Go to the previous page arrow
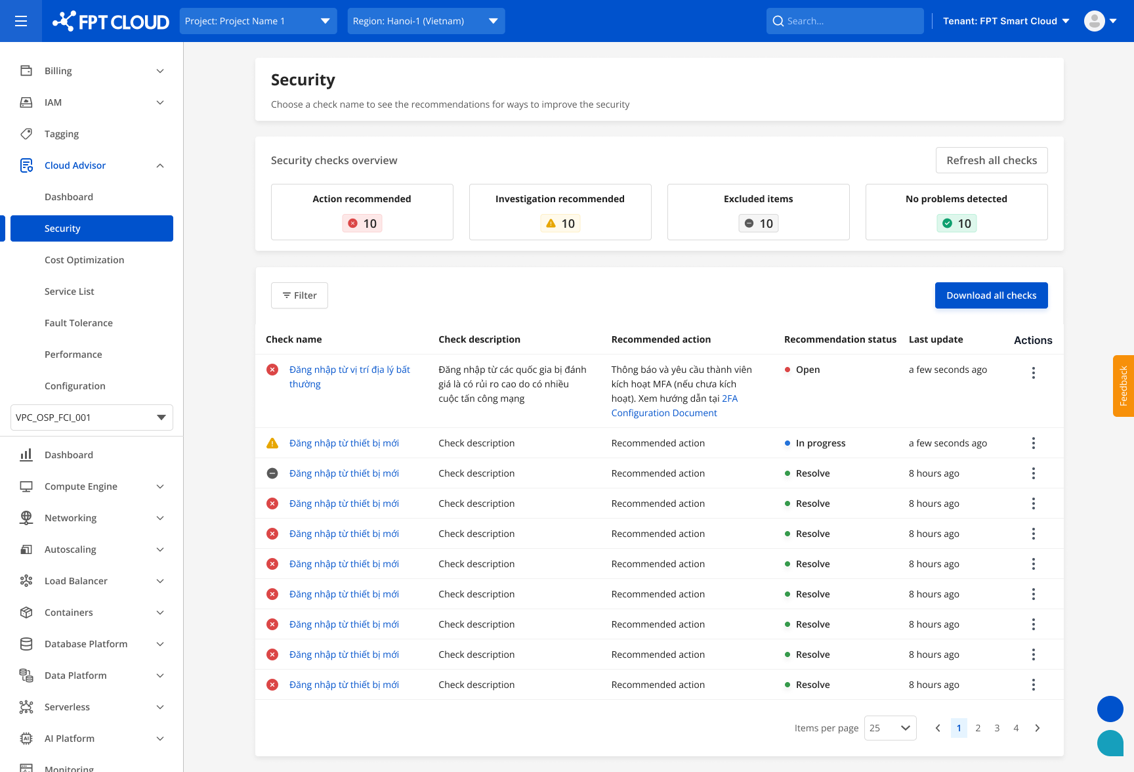Screen dimensions: 1134x772 [938, 728]
